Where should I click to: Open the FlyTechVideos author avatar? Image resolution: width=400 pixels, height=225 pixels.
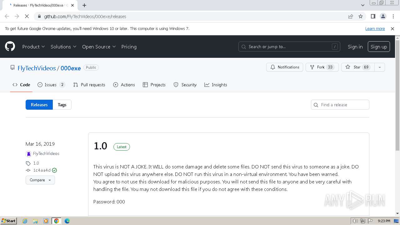click(x=28, y=154)
